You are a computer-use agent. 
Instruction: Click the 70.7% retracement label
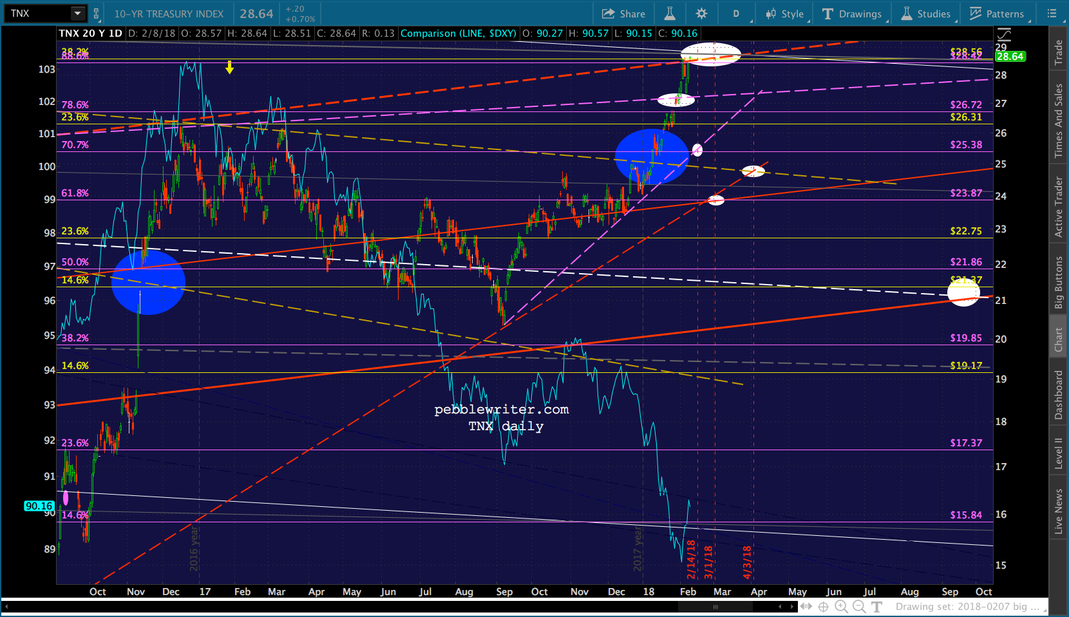click(x=75, y=144)
